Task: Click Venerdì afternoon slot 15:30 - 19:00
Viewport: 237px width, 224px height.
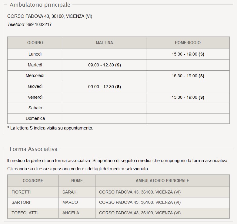Action: 188,97
